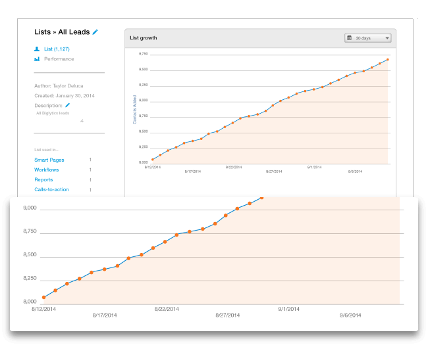This screenshot has height=345, width=428.
Task: Click the calendar icon in date range
Action: 349,38
